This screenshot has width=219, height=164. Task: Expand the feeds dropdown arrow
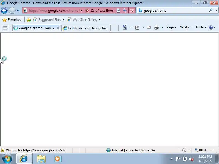tap(143, 27)
